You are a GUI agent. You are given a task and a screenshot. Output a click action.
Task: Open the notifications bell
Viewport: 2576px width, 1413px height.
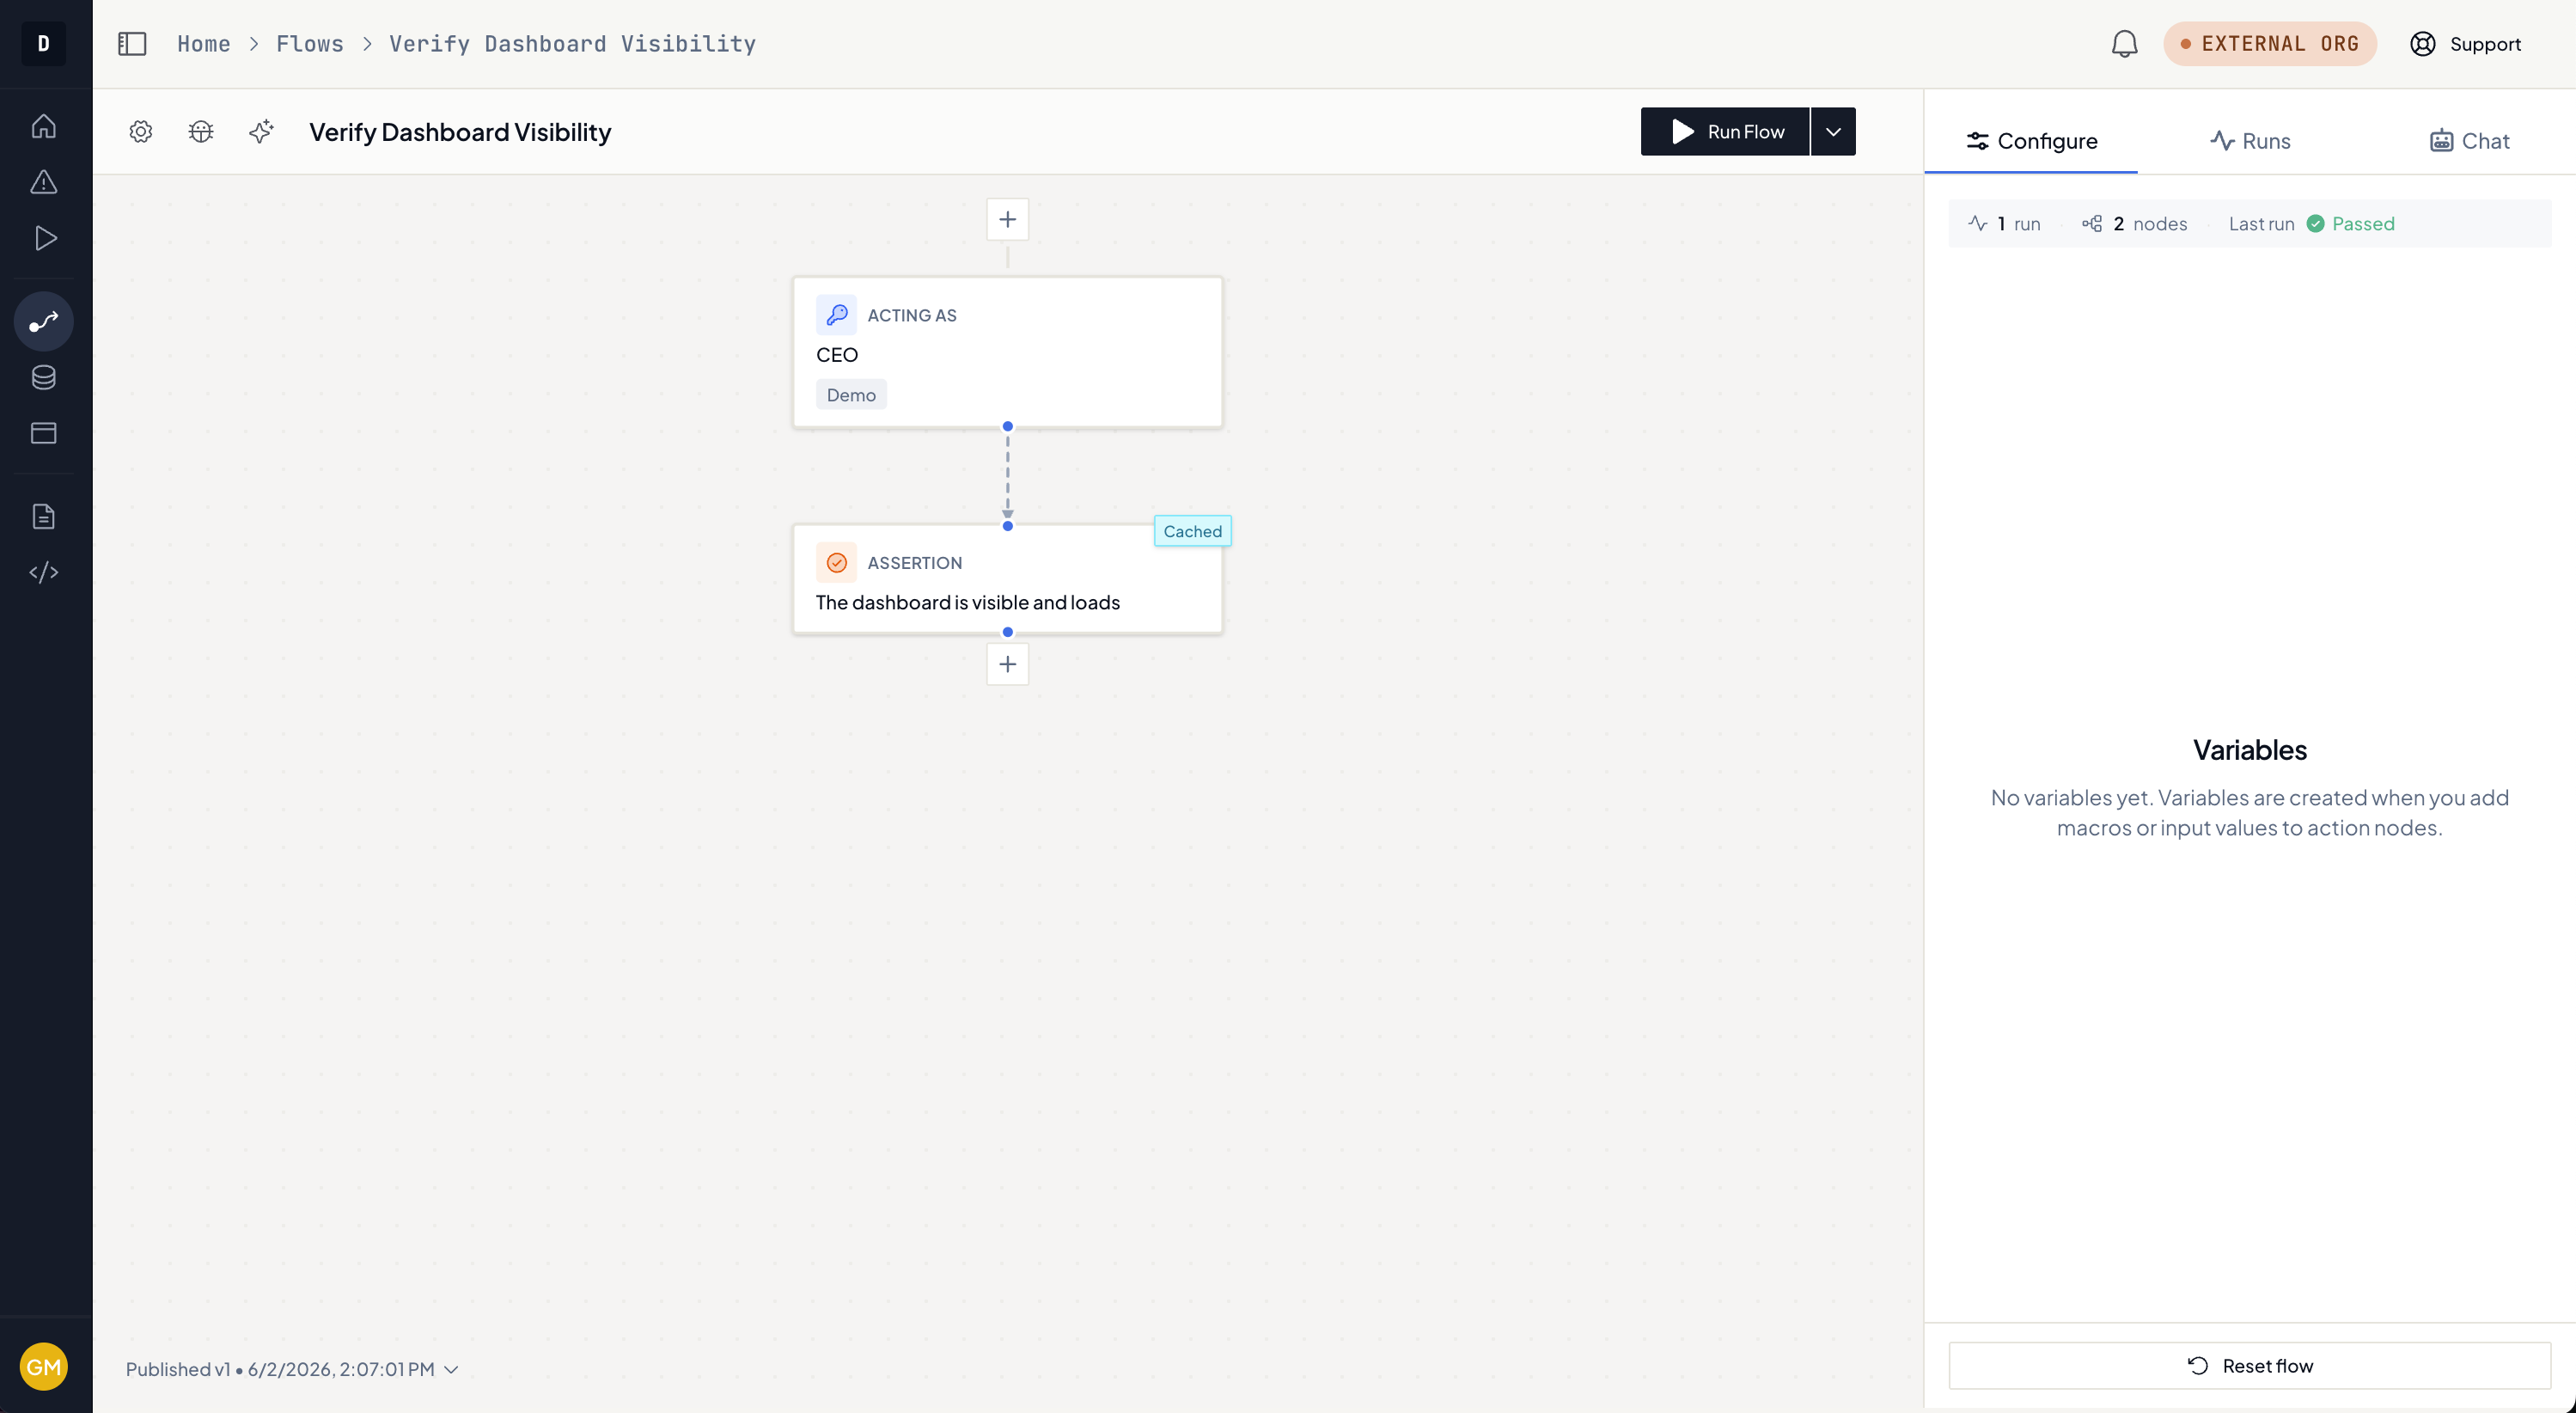click(x=2125, y=43)
